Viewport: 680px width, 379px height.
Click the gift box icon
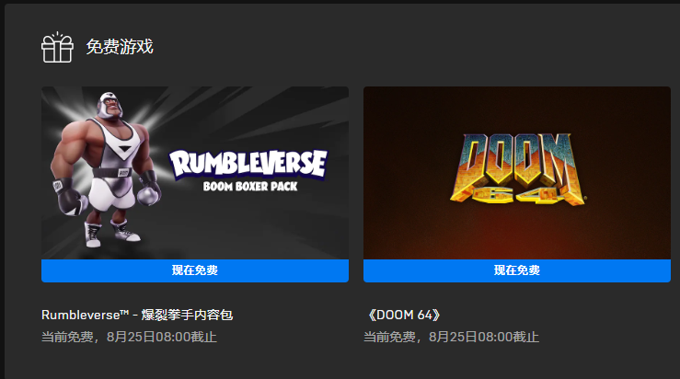tap(57, 47)
